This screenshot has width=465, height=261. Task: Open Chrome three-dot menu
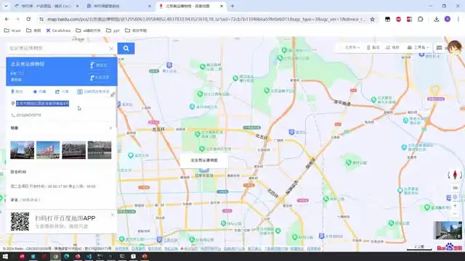[458, 20]
